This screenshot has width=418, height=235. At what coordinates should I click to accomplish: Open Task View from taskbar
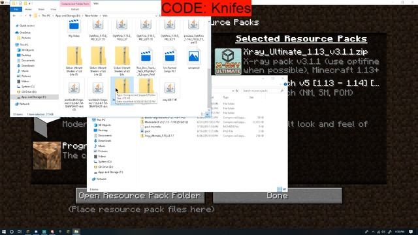[20, 232]
